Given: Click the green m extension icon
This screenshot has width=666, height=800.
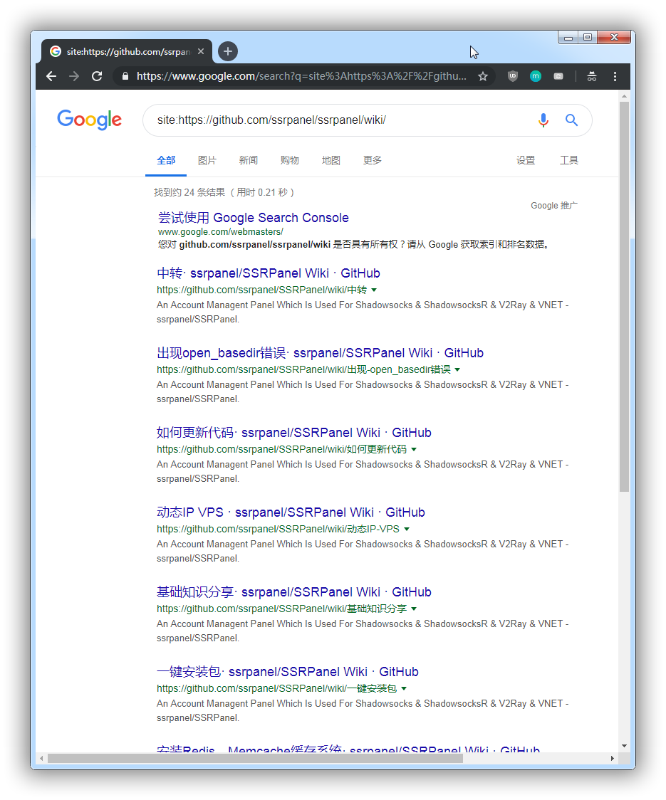Looking at the screenshot, I should [x=535, y=77].
